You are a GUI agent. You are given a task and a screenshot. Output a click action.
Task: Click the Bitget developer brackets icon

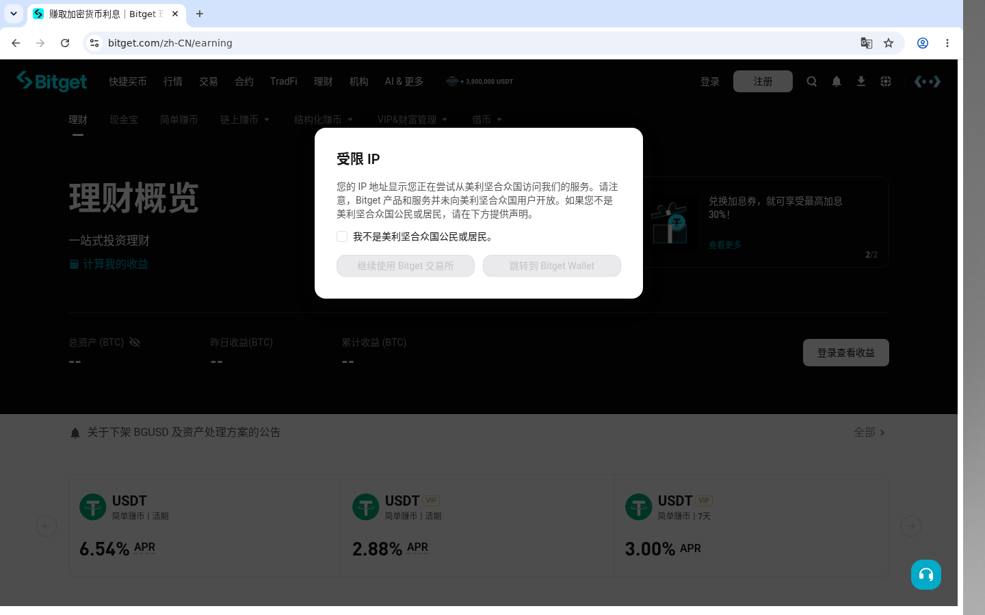coord(928,81)
